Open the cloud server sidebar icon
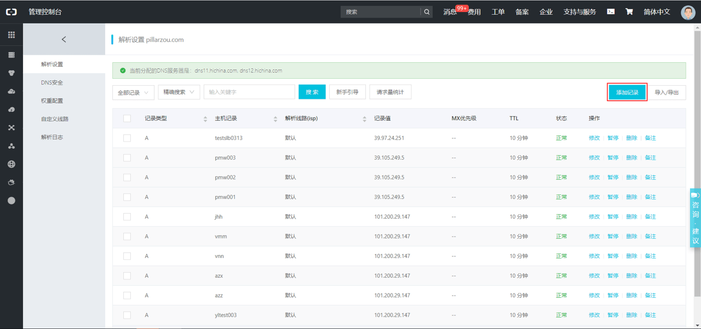This screenshot has height=329, width=701. (12, 91)
